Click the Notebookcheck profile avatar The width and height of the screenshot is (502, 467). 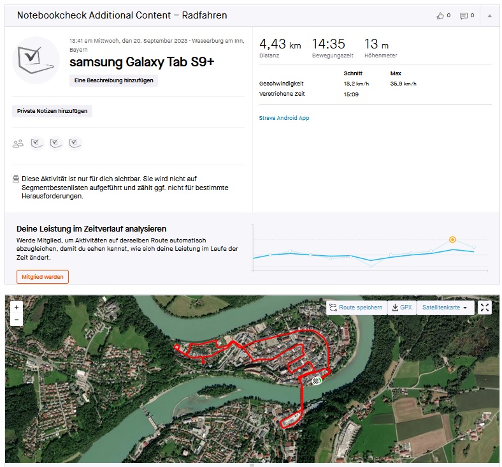click(x=36, y=60)
